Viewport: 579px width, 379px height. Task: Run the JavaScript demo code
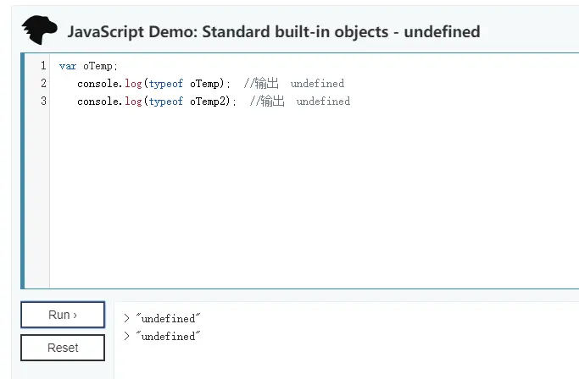point(63,315)
